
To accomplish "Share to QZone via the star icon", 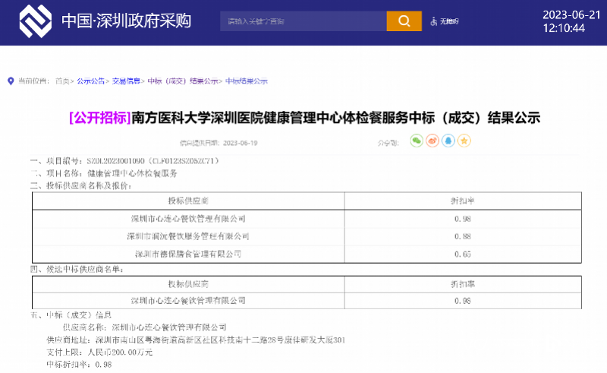I will pos(464,141).
